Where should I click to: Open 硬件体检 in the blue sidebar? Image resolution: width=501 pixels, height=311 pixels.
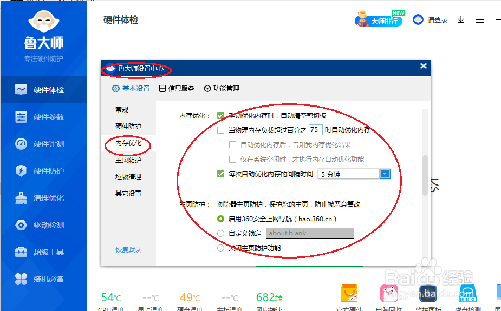tap(43, 90)
